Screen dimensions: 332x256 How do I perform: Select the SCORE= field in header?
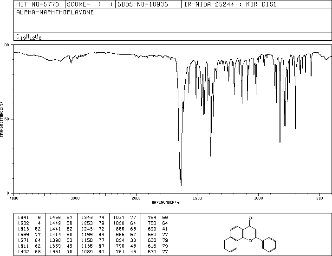click(x=90, y=4)
